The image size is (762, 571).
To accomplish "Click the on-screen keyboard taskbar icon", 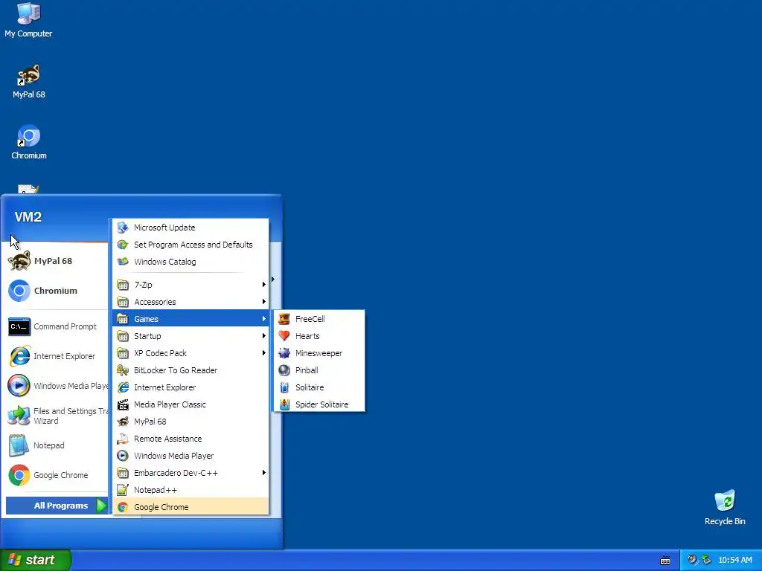I will click(665, 561).
